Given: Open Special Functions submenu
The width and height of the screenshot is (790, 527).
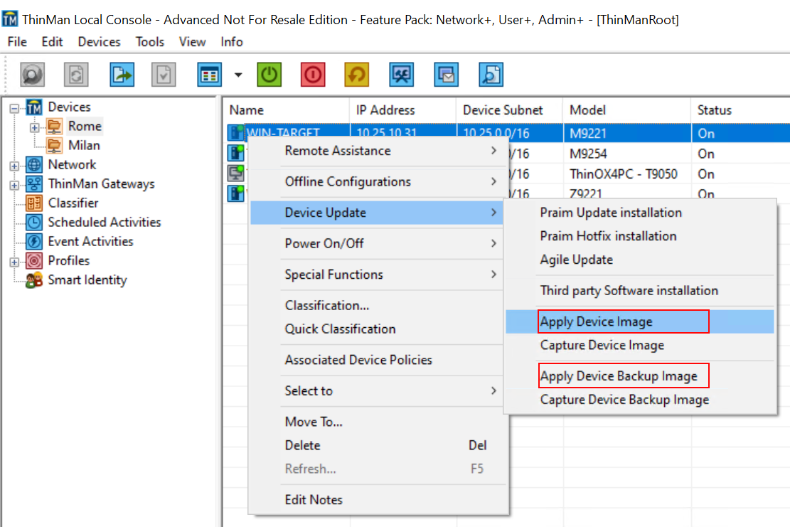Looking at the screenshot, I should pos(378,275).
